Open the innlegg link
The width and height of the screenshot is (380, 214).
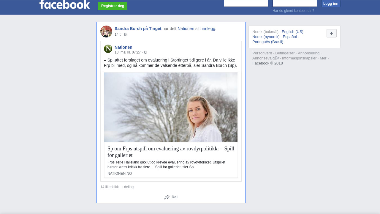coord(208,29)
